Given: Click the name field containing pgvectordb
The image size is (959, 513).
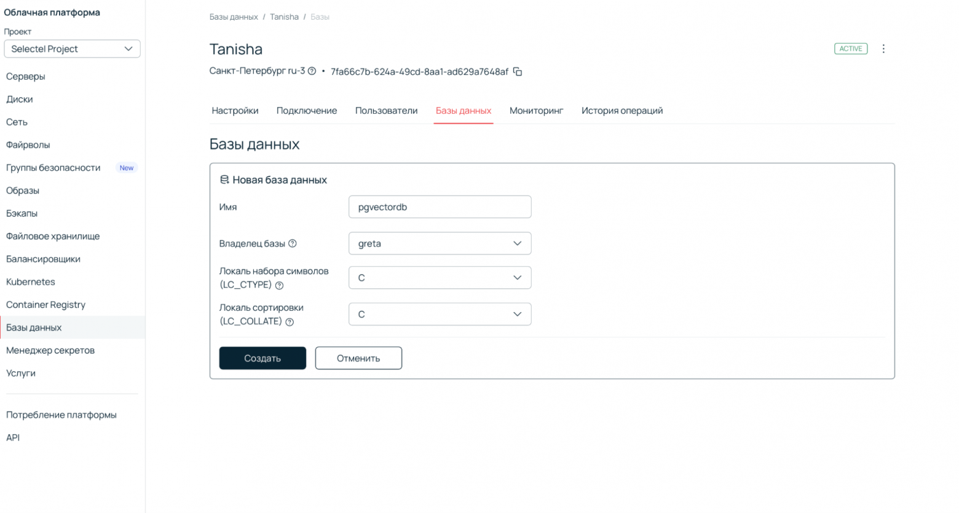Looking at the screenshot, I should coord(440,207).
